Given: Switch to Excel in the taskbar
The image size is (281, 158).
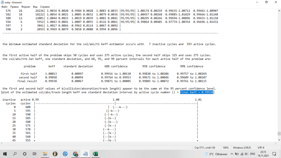Looking at the screenshot, I should tap(95, 154).
